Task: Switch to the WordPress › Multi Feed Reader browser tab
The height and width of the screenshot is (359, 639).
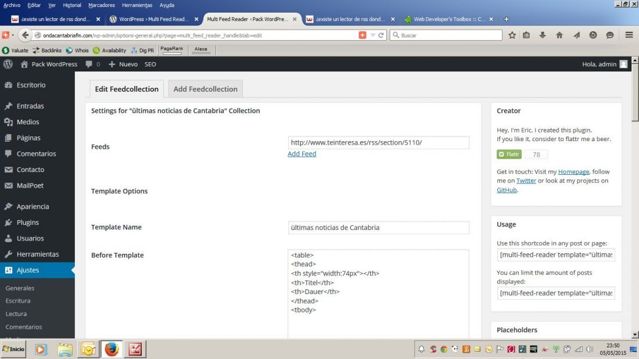Action: coord(153,19)
